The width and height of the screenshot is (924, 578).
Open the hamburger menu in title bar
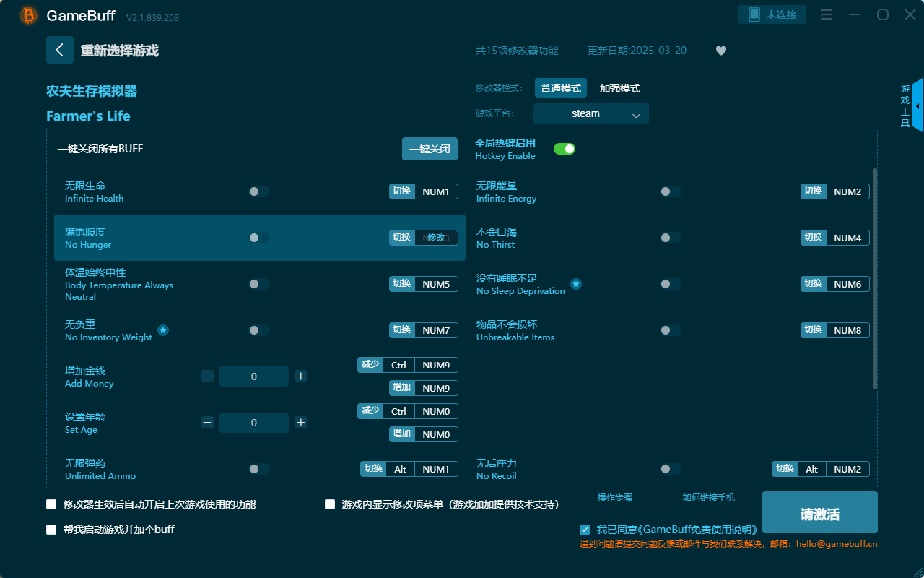(826, 14)
